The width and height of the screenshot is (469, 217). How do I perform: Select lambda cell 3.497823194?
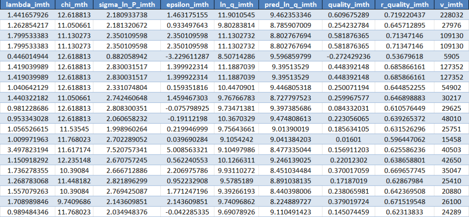27,149
